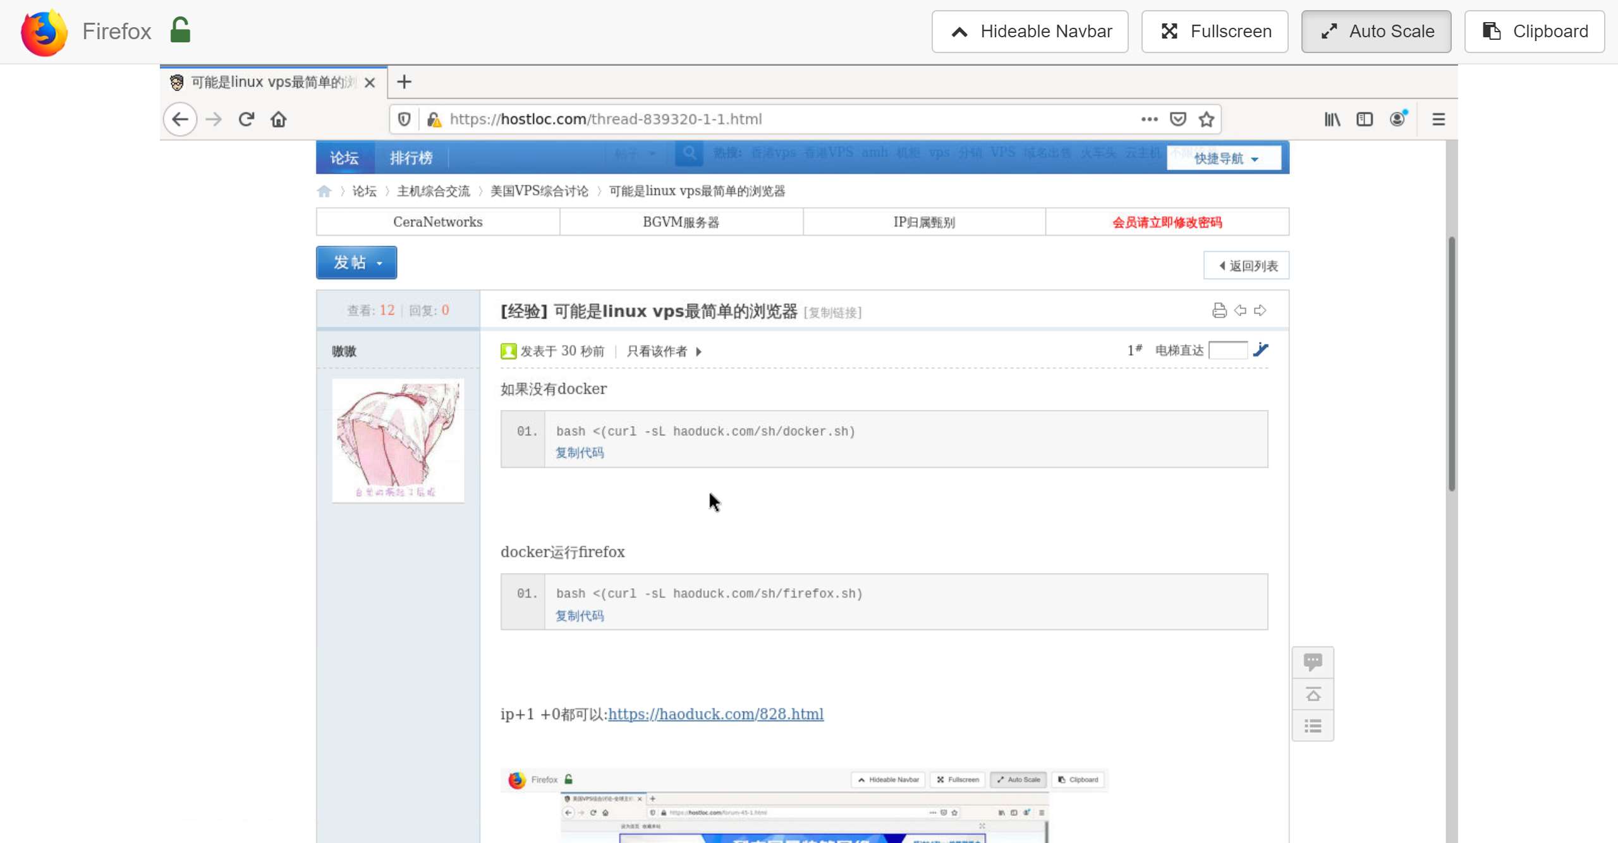Screen dimensions: 1618x843
Task: Open a new tab with plus button
Action: tap(404, 82)
